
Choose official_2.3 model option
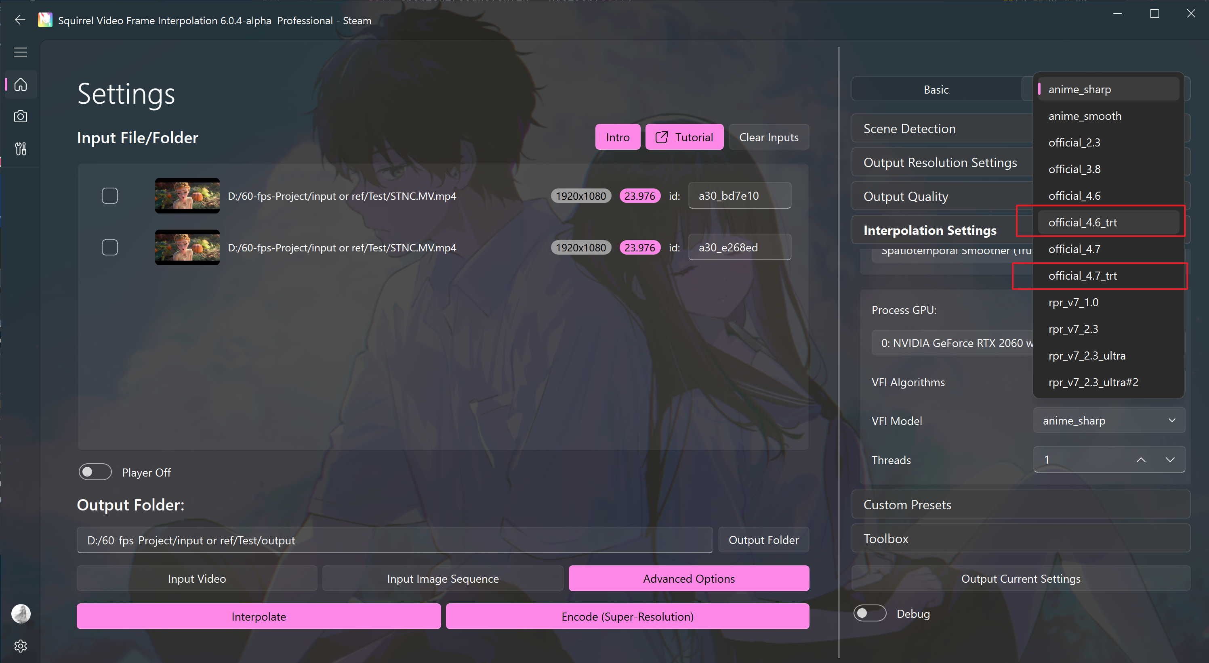[x=1108, y=142]
